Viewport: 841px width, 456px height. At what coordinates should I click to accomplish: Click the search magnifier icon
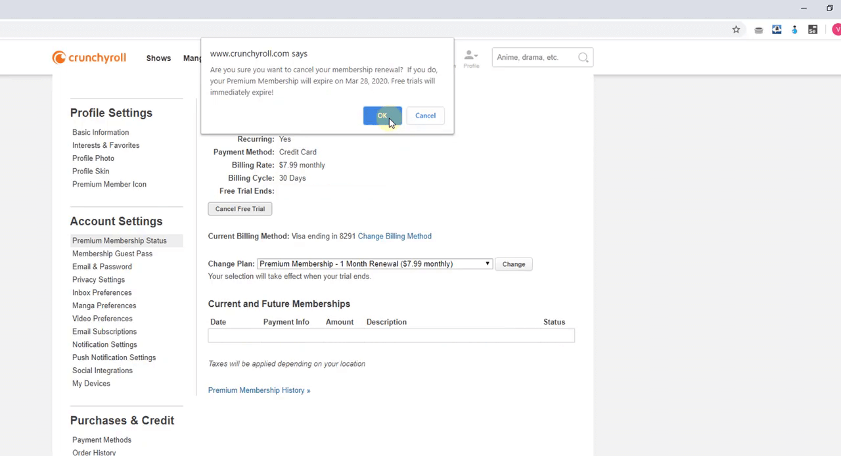click(x=583, y=57)
